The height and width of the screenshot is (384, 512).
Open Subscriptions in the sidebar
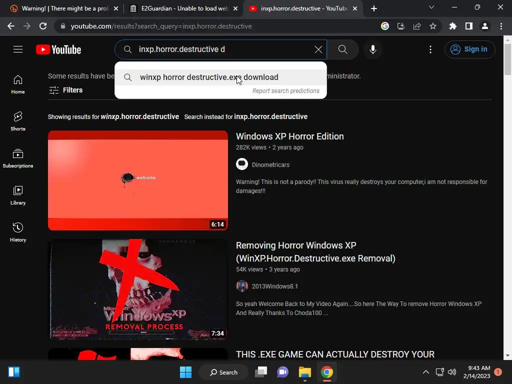[x=18, y=158]
